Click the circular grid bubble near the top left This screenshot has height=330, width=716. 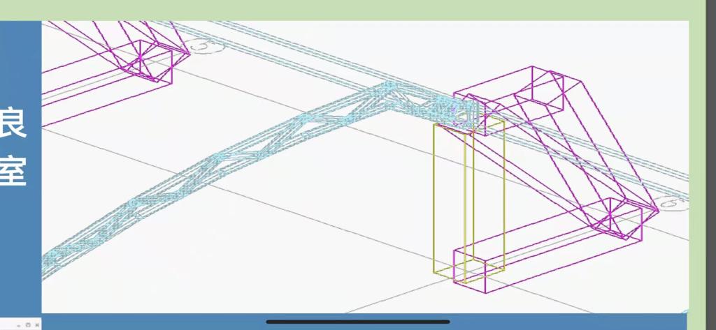pyautogui.click(x=203, y=47)
